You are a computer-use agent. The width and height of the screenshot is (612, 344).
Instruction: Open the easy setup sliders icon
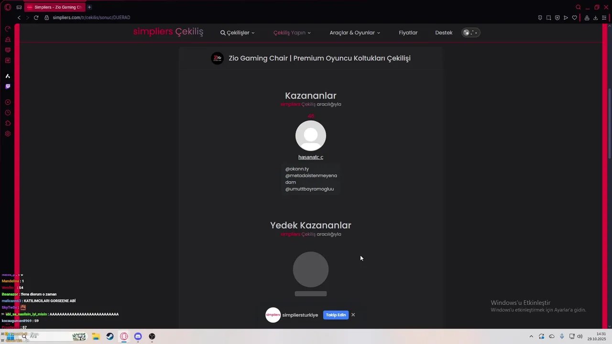click(x=604, y=18)
